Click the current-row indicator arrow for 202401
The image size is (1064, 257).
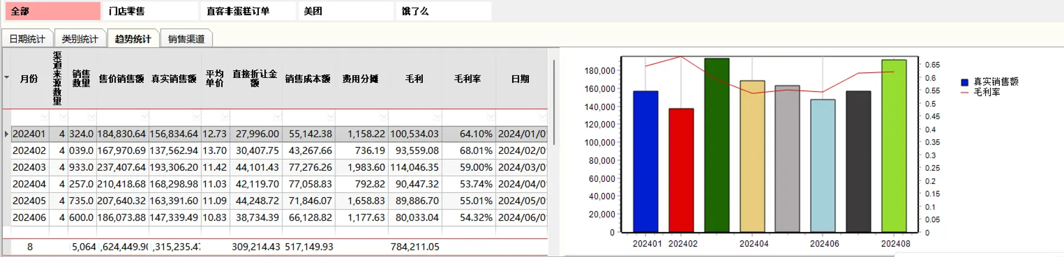7,134
